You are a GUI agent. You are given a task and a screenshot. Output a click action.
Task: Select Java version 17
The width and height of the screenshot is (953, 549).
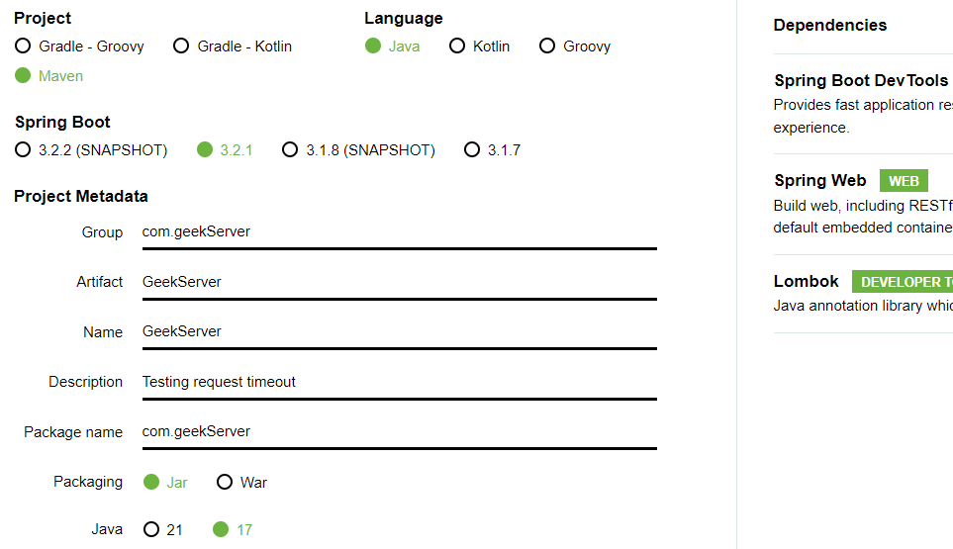[x=221, y=529]
